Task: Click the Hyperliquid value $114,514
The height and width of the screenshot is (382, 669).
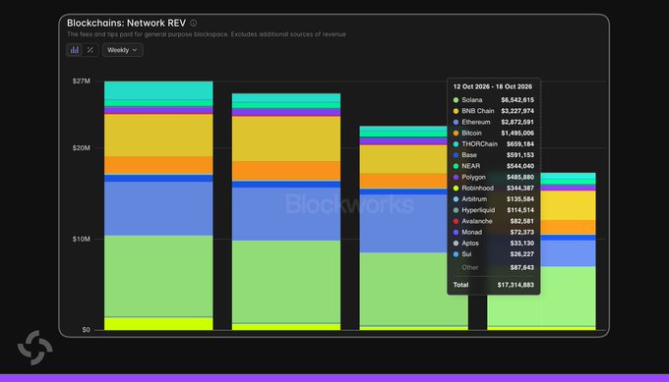Action: tap(520, 210)
